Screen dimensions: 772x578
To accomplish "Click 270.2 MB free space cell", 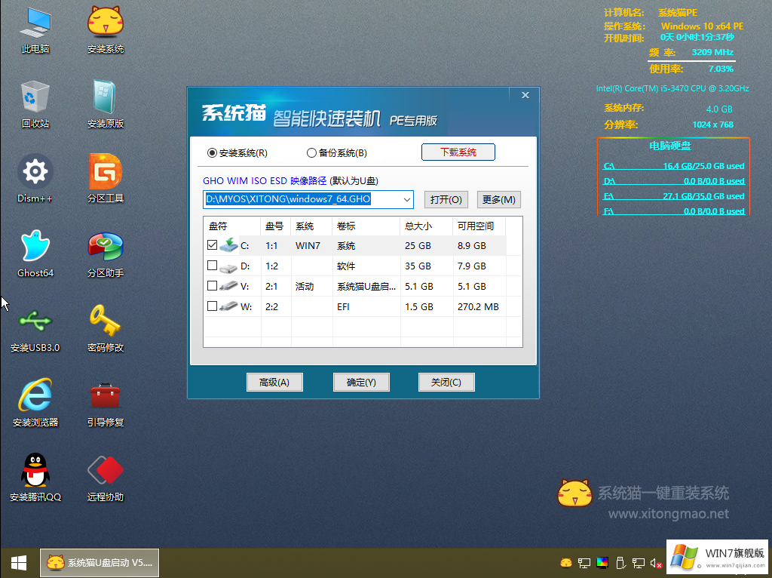I will (x=478, y=306).
